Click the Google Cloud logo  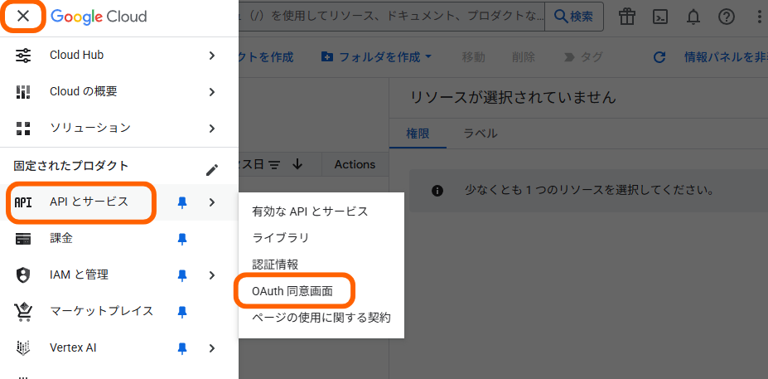coord(99,17)
